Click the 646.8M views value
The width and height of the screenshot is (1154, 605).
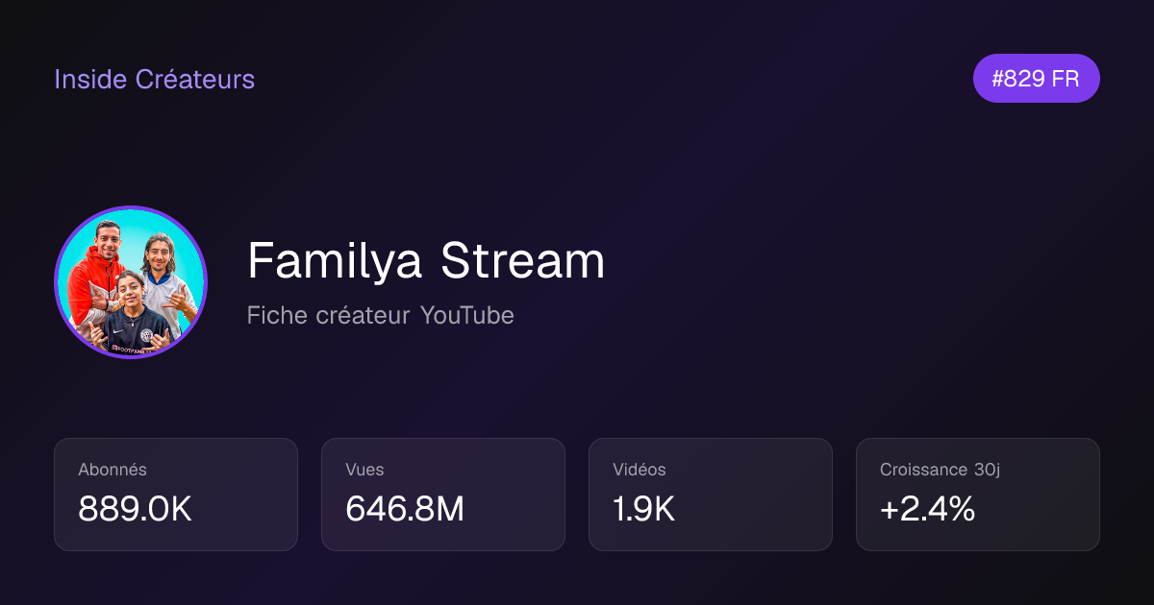tap(405, 510)
